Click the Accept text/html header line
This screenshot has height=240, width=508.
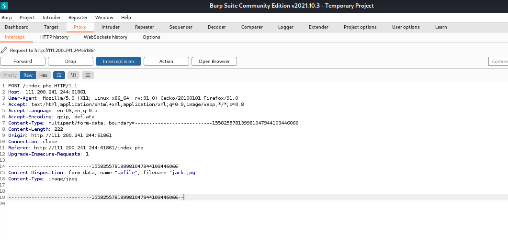(x=126, y=104)
